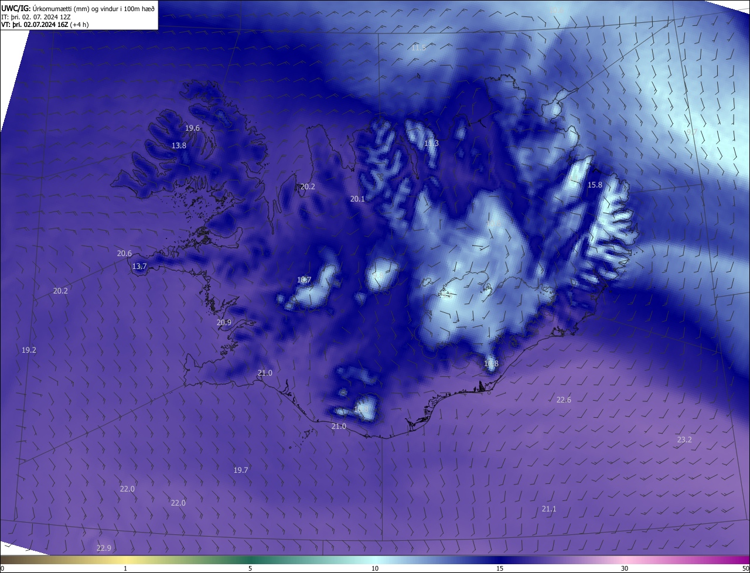The width and height of the screenshot is (750, 573).
Task: Click the '50' tick label on the color scale
Action: [745, 568]
